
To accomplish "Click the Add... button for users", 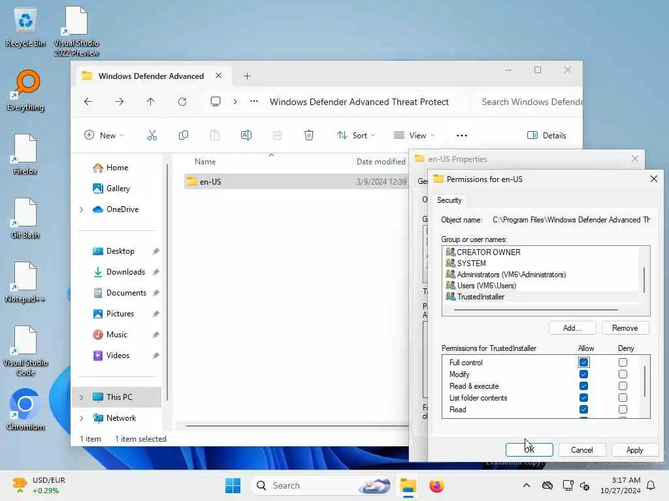I will pos(572,328).
